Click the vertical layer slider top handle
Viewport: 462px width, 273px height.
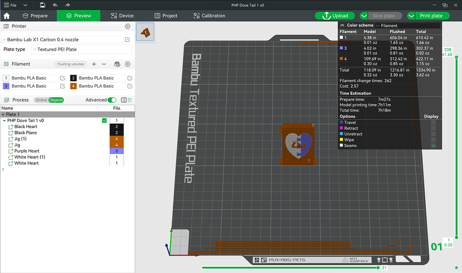click(456, 57)
